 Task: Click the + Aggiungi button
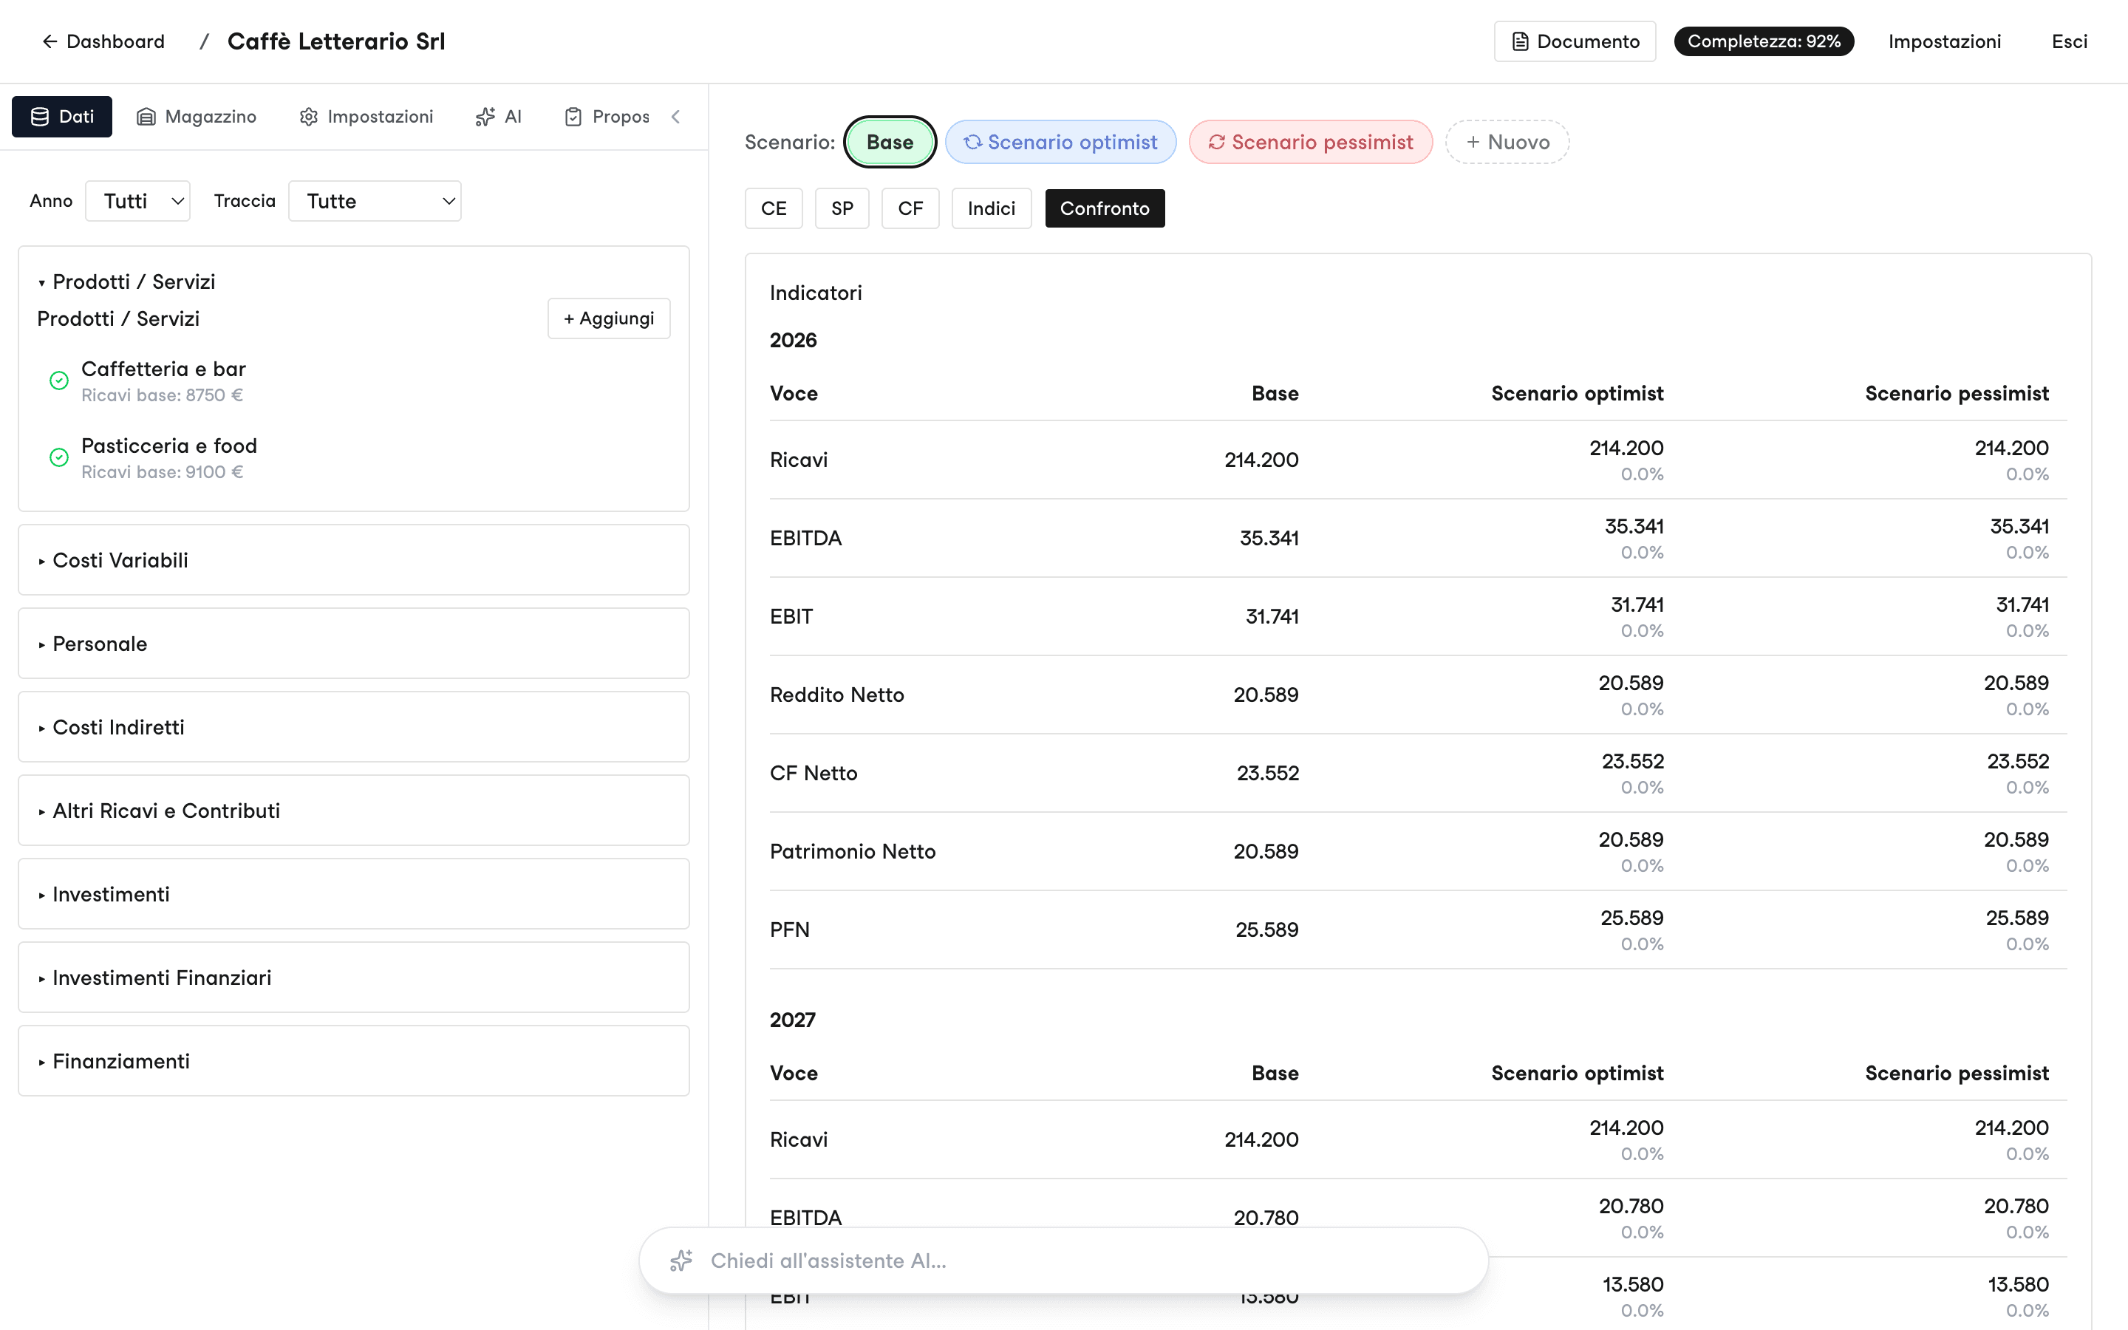point(609,318)
